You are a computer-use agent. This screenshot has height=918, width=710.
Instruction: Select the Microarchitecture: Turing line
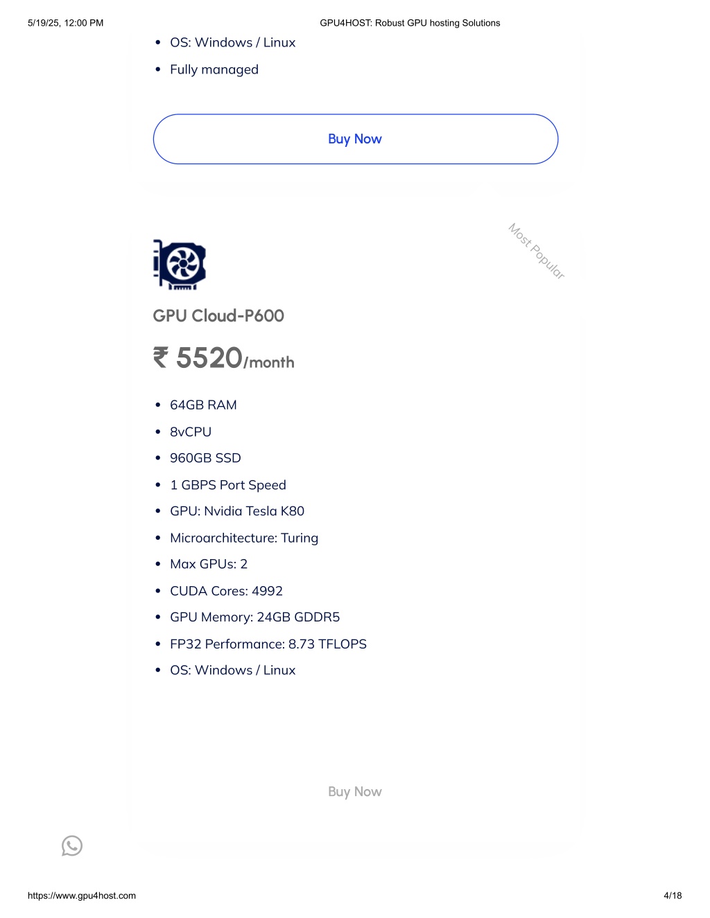(244, 538)
